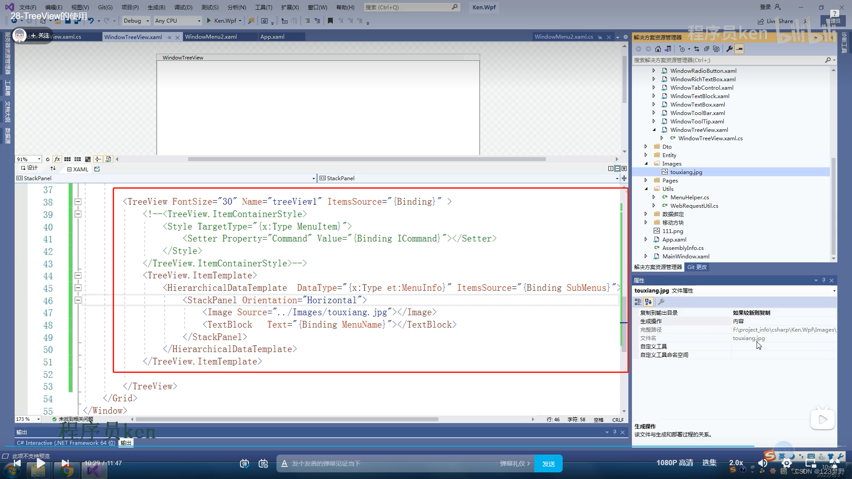Switch views icon in Solution Explorer toolbar

[x=668, y=49]
